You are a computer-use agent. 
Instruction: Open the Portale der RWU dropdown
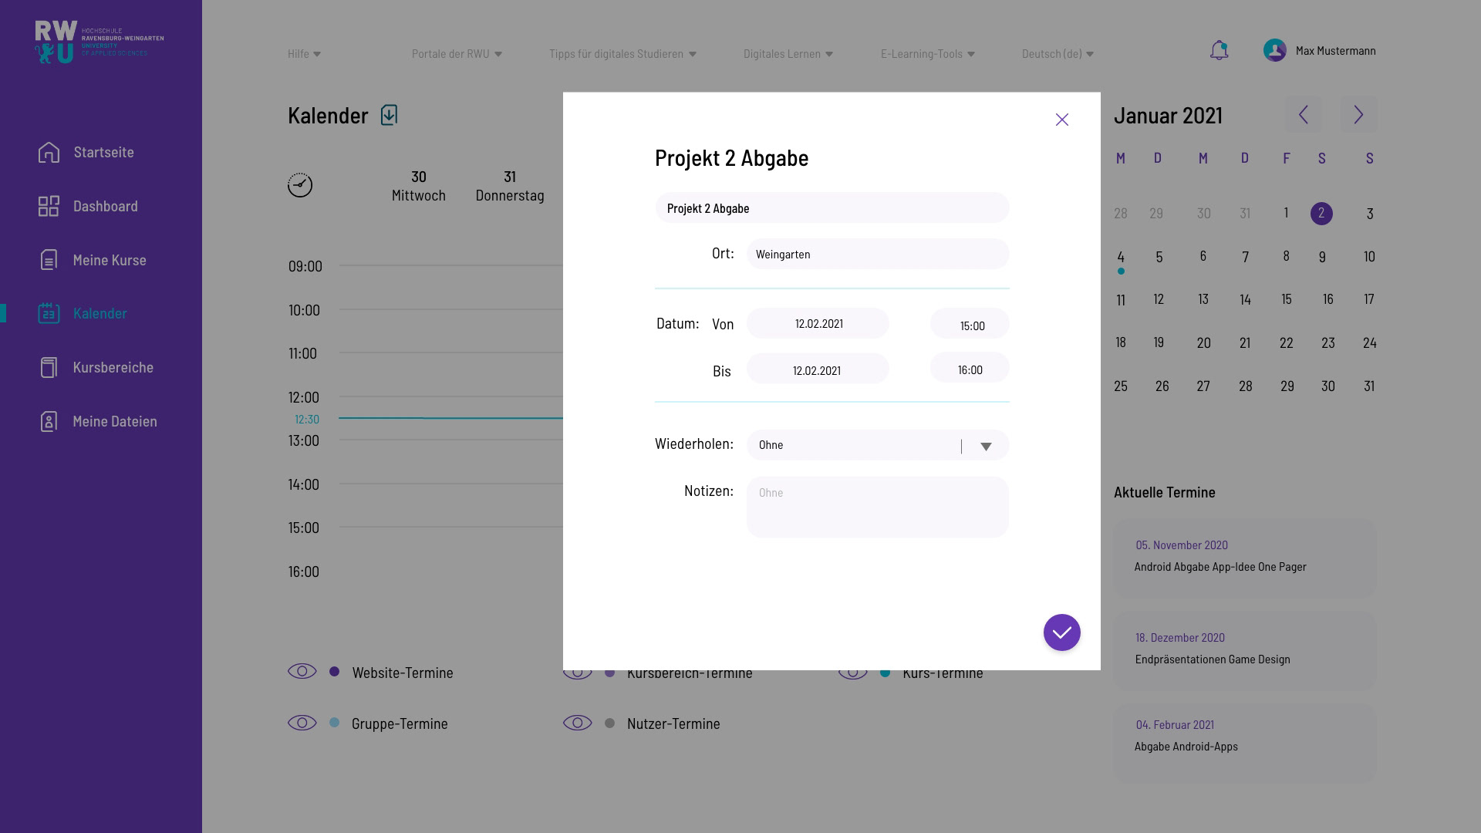[457, 54]
